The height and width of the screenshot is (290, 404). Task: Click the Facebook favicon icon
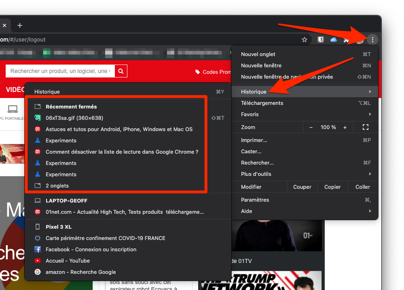pyautogui.click(x=38, y=249)
